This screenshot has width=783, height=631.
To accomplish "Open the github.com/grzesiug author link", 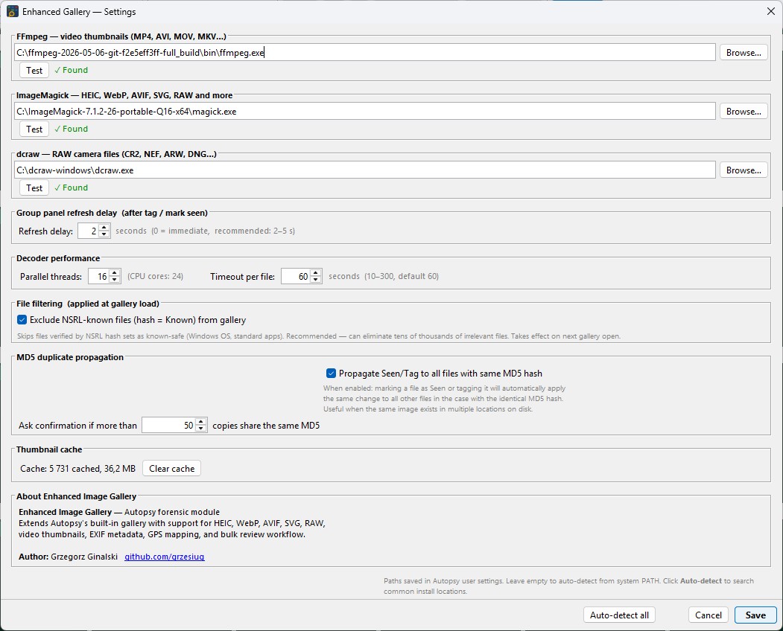I will coord(165,557).
